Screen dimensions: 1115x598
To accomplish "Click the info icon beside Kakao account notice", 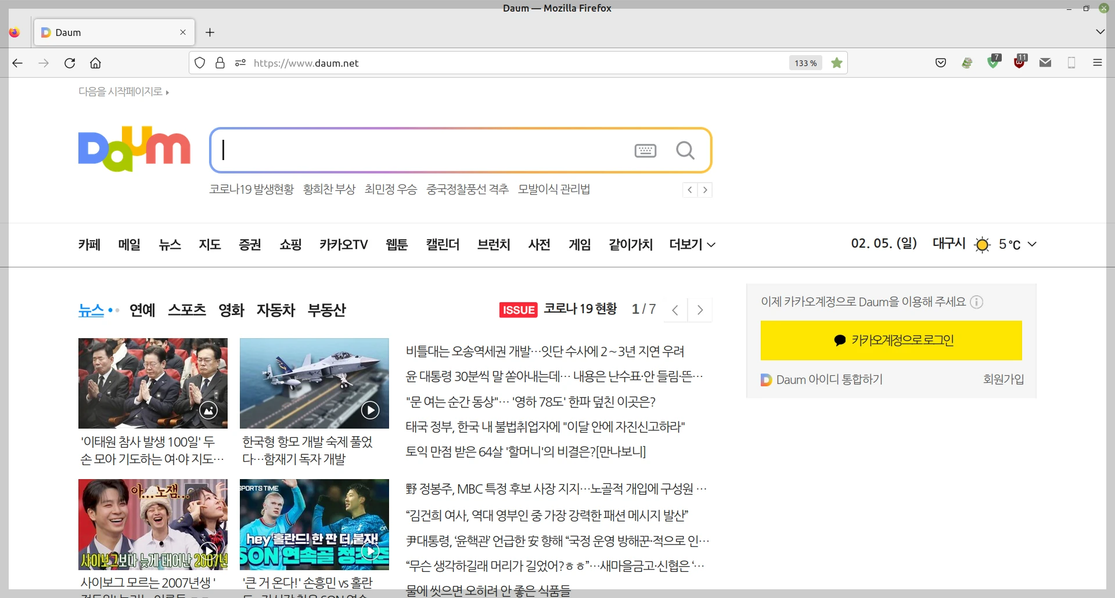I will tap(977, 302).
